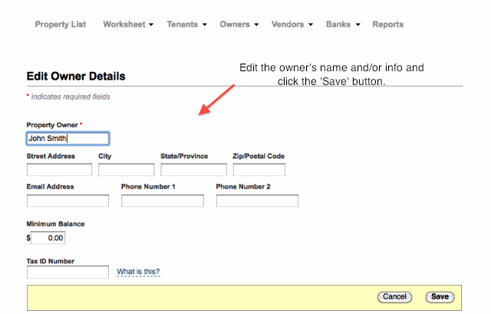491x314 pixels.
Task: Focus the Street Address field
Action: coord(60,170)
